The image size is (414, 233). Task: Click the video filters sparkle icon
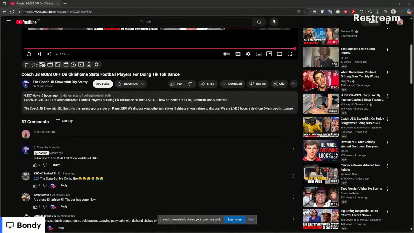(81, 65)
